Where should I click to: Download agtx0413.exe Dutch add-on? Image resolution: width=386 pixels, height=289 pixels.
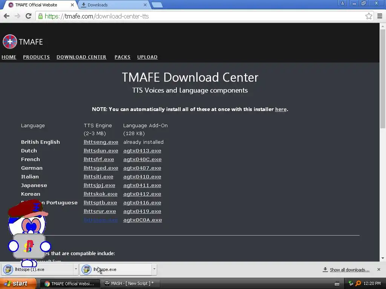click(x=142, y=151)
